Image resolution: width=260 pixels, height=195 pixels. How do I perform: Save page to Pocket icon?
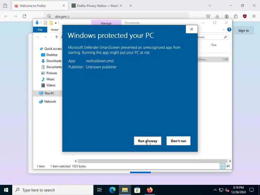click(x=208, y=16)
